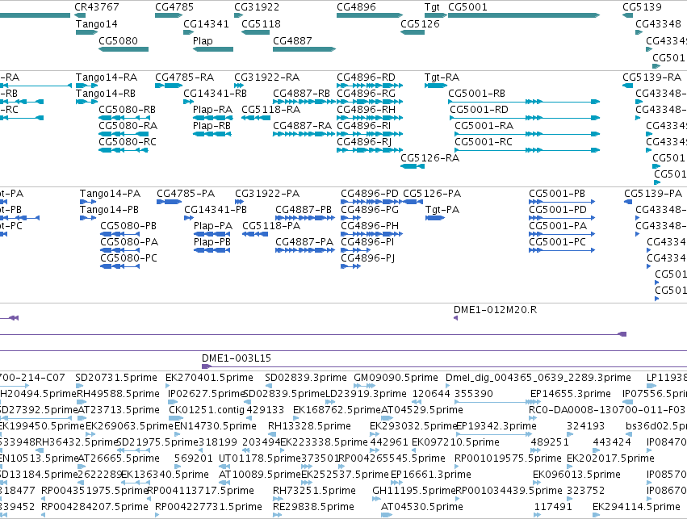
Task: Click protein Plap-PA
Action: point(212,234)
